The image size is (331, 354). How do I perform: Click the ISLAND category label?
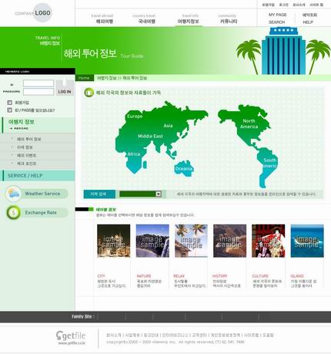[297, 276]
